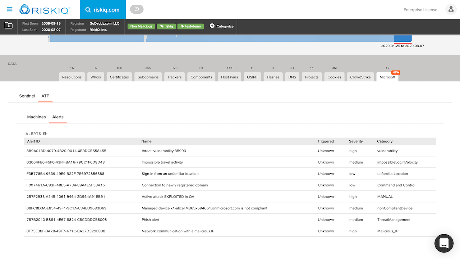Click the Alerts info icon
This screenshot has height=259, width=460.
point(45,133)
